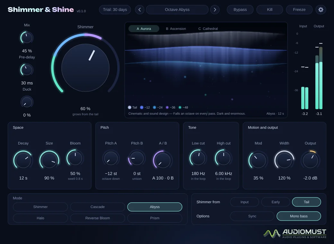Click the large Shimmer knob

tap(85, 68)
